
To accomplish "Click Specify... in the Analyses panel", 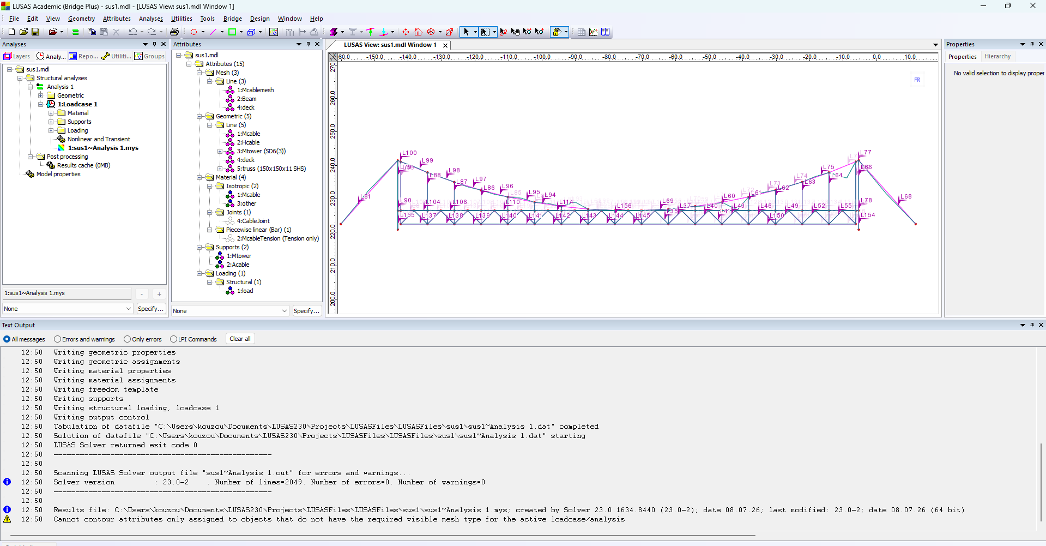I will click(151, 309).
